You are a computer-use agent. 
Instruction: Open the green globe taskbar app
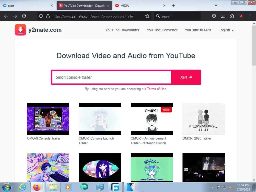pos(84,187)
